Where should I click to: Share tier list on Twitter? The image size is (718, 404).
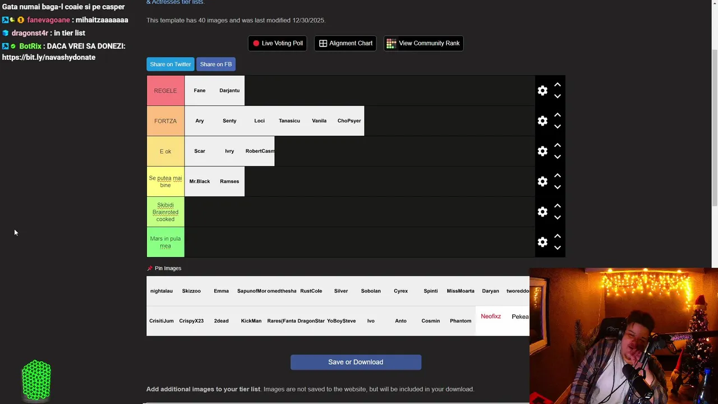171,64
